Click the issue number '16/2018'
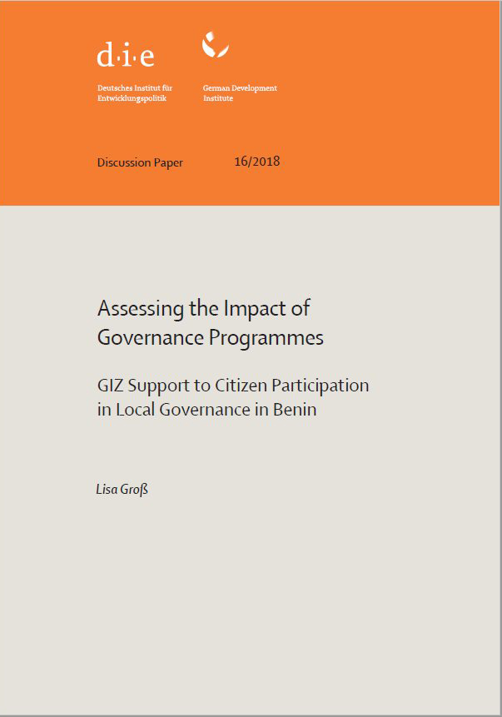 [x=257, y=162]
